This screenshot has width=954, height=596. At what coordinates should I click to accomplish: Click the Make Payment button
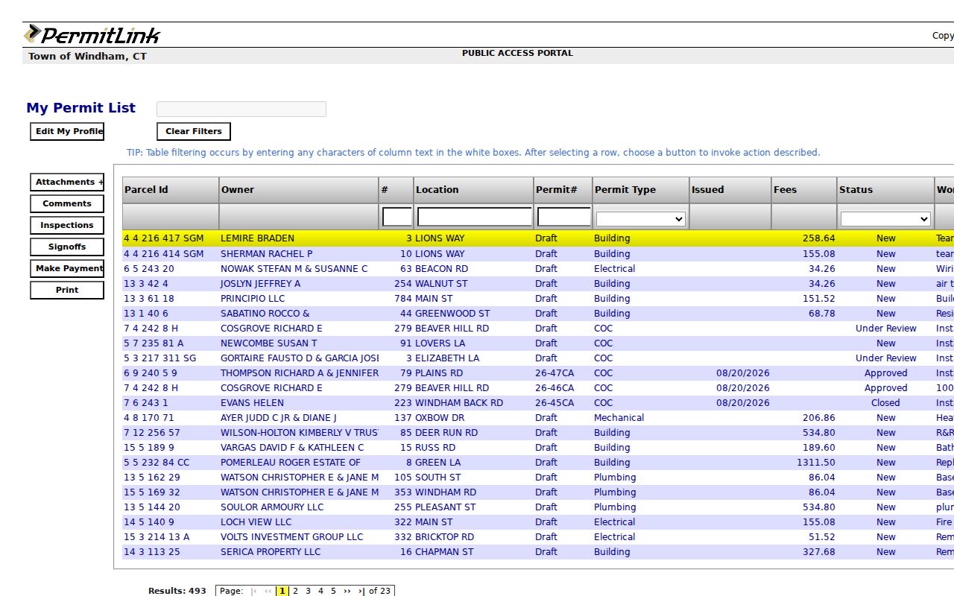coord(67,268)
